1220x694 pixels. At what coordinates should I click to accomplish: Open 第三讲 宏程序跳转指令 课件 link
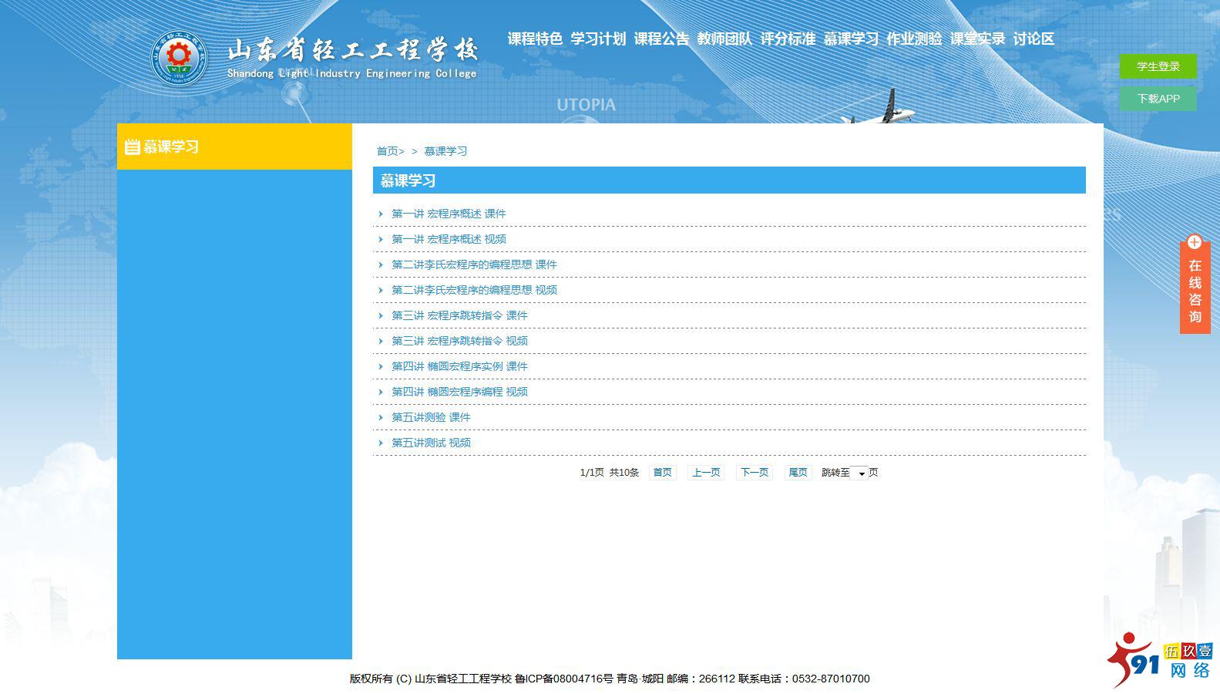[x=459, y=315]
